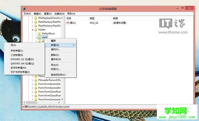
Task: Open the 收藏夹(A) menu
Action: click(x=59, y=14)
